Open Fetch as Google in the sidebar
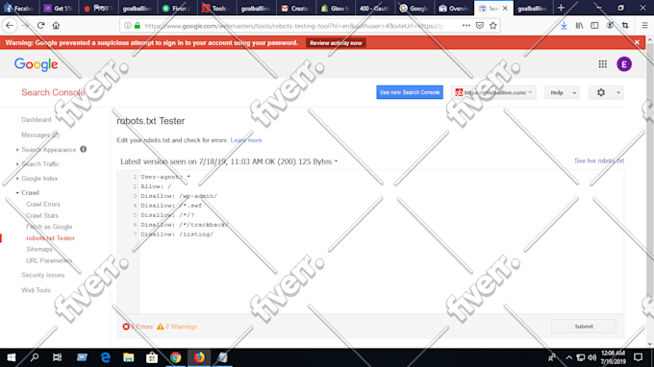654x367 pixels. click(x=49, y=227)
